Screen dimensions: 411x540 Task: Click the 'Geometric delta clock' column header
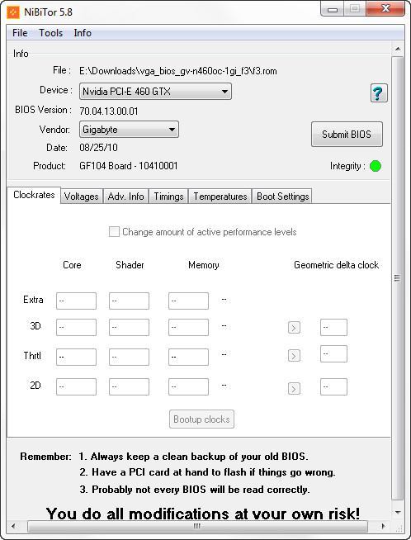point(336,265)
